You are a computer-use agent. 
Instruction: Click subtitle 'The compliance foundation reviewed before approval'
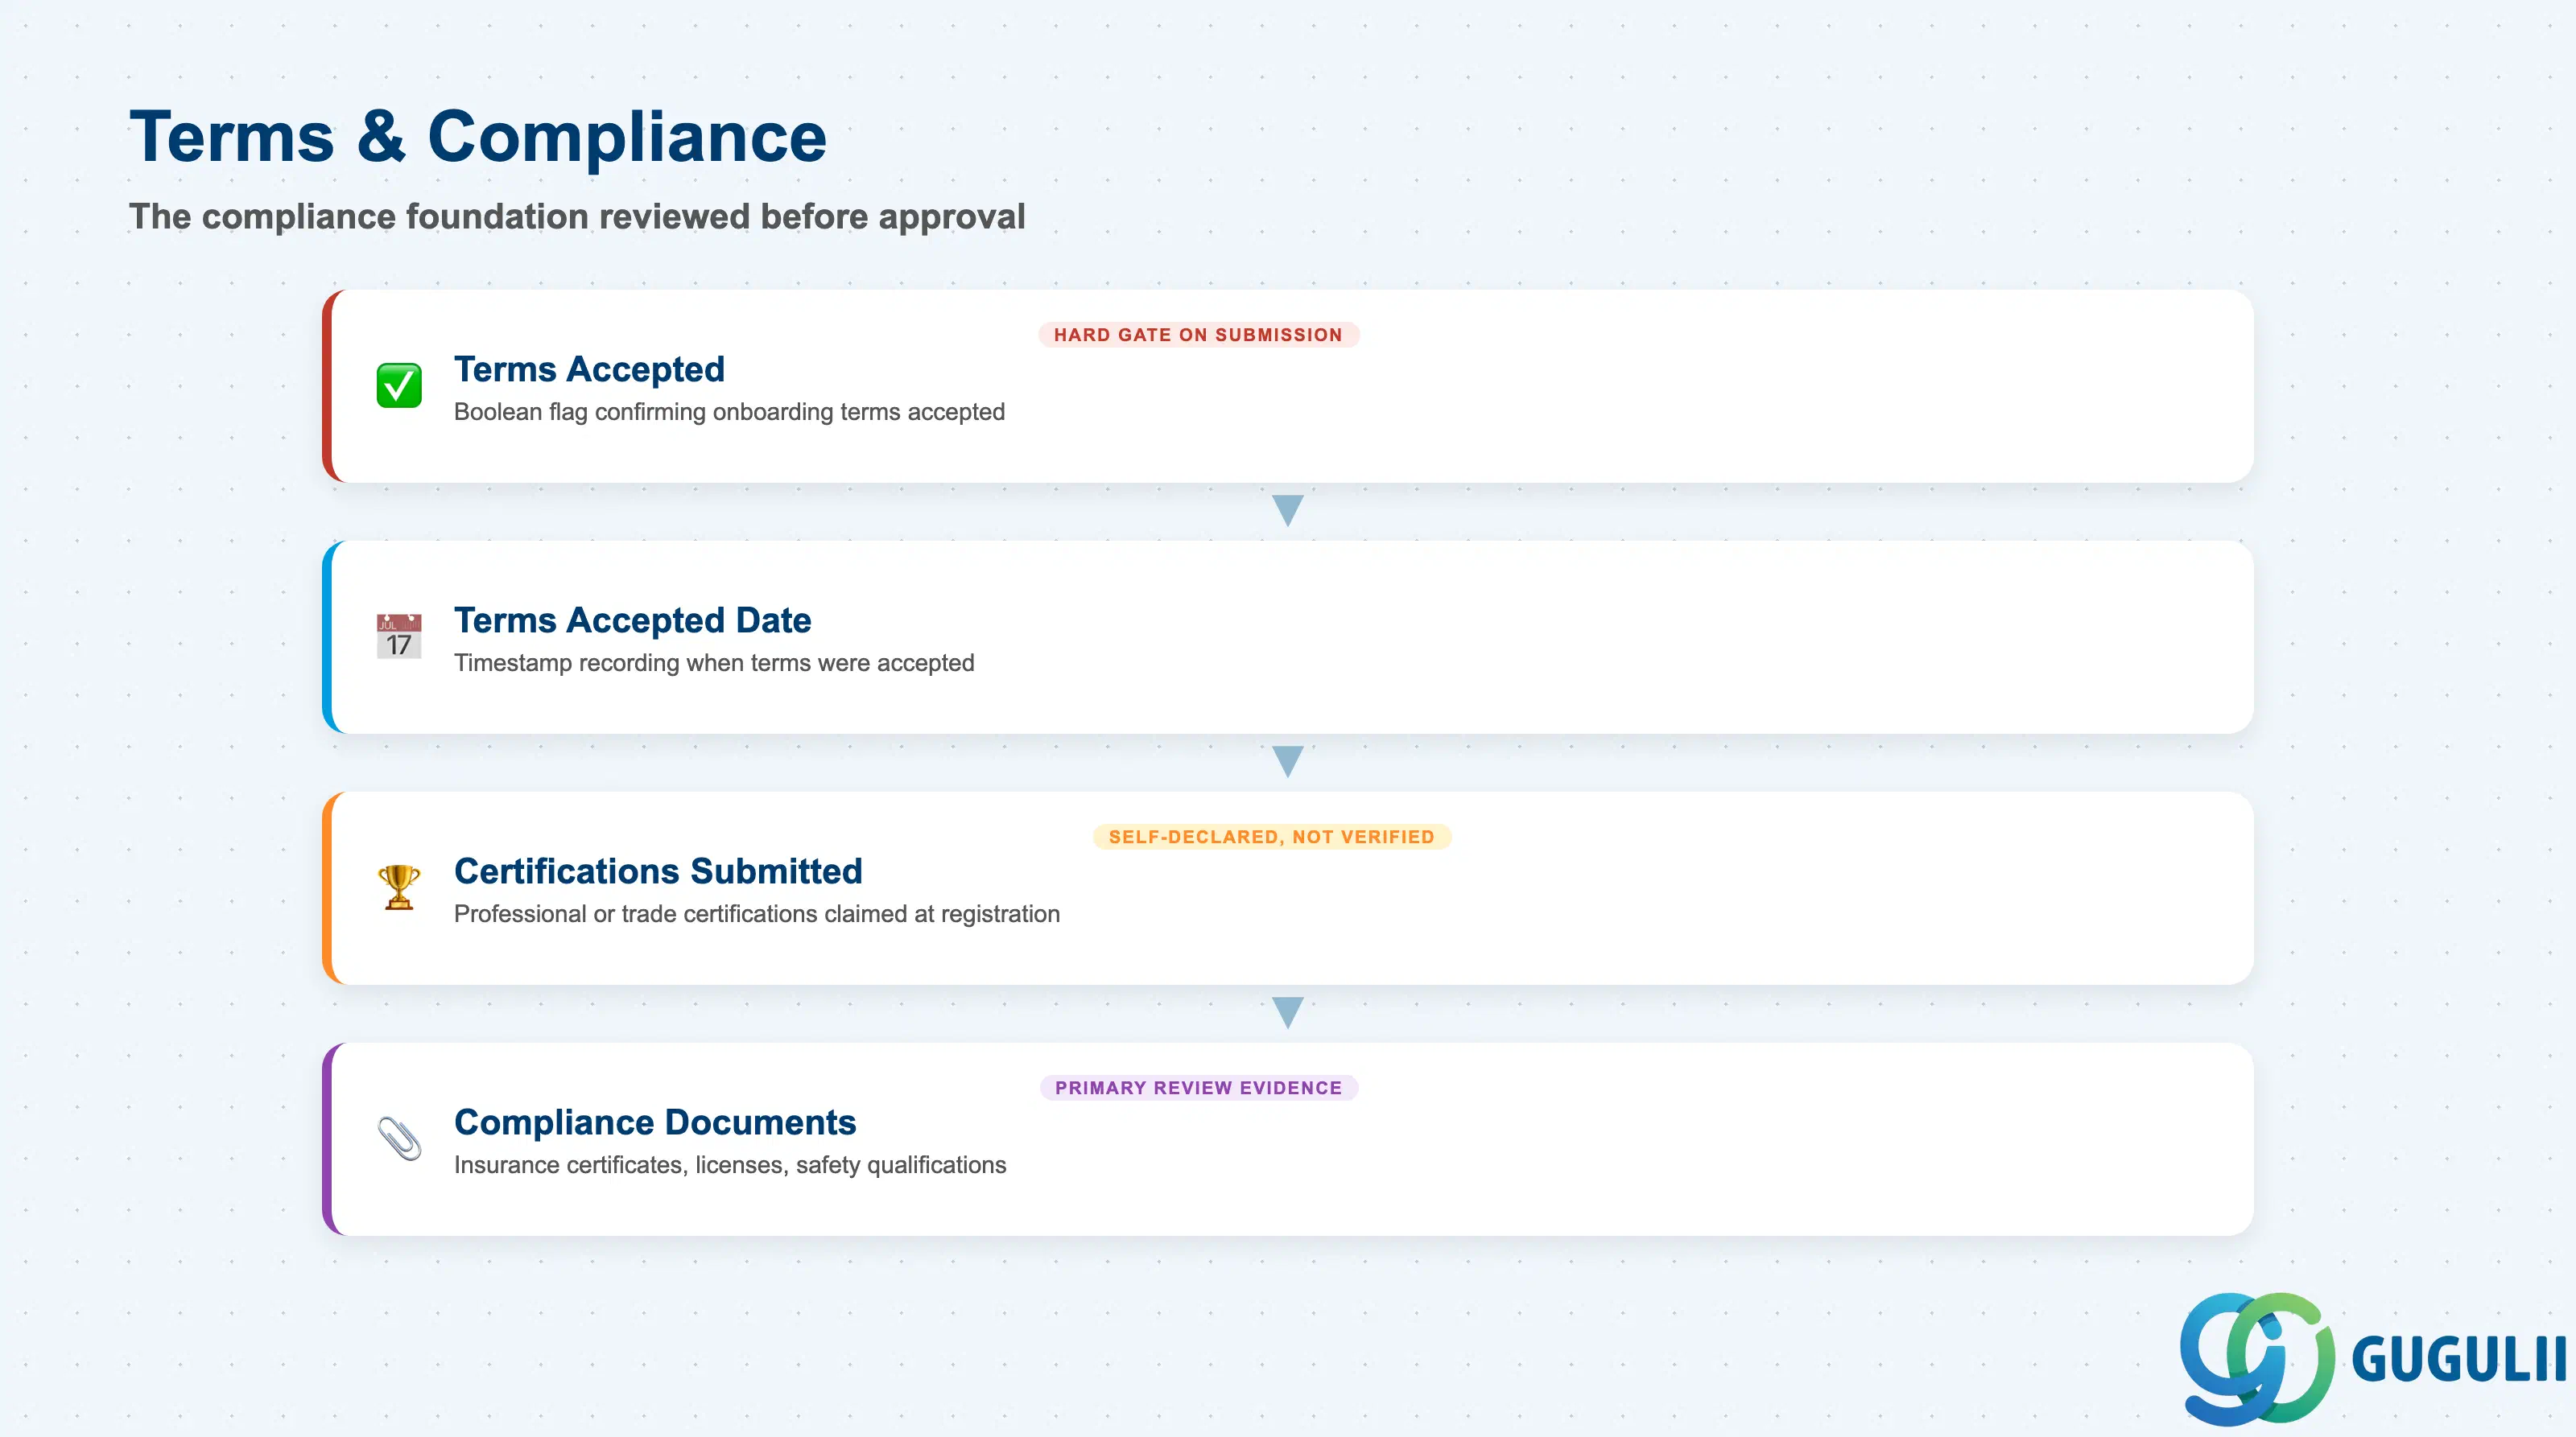[577, 217]
